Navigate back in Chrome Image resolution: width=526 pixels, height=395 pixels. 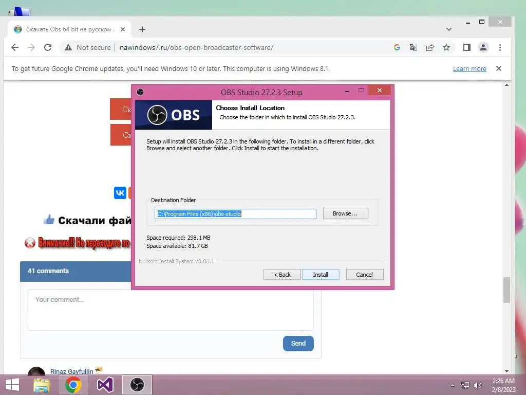point(15,47)
